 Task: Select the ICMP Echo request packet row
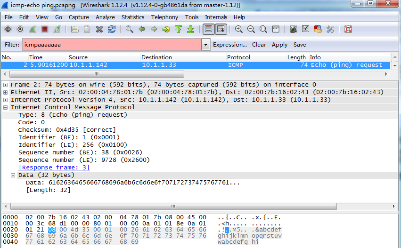tap(196, 65)
